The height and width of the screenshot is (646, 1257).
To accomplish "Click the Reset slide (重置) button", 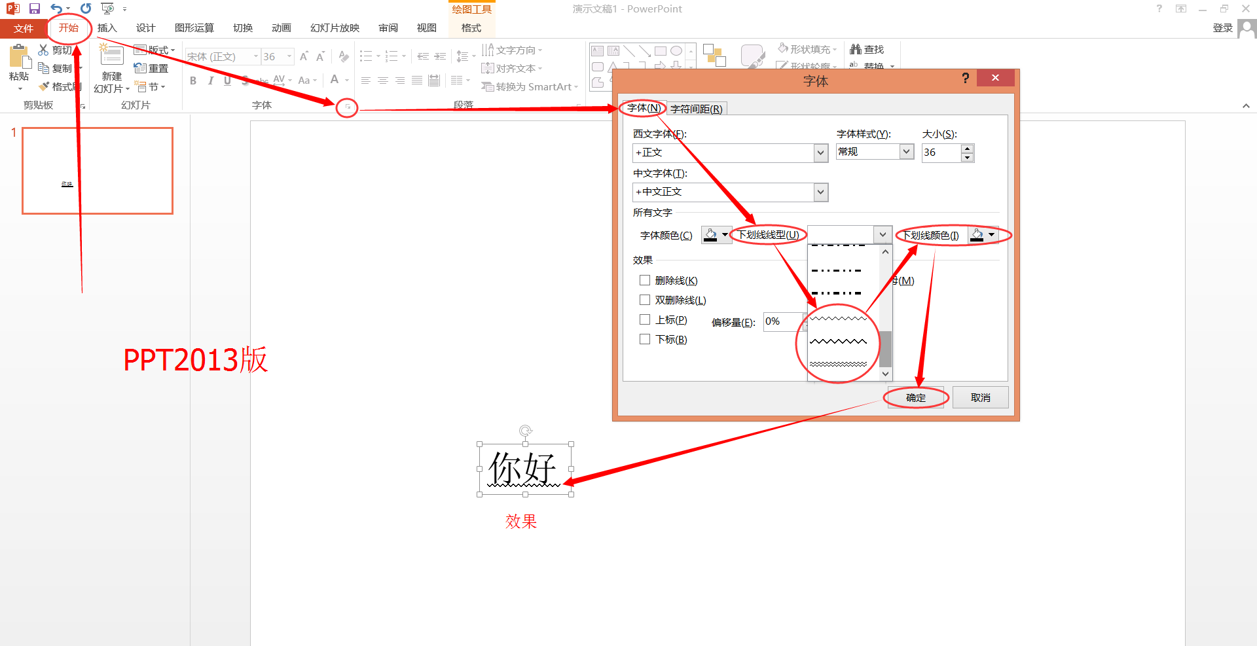I will coord(151,68).
